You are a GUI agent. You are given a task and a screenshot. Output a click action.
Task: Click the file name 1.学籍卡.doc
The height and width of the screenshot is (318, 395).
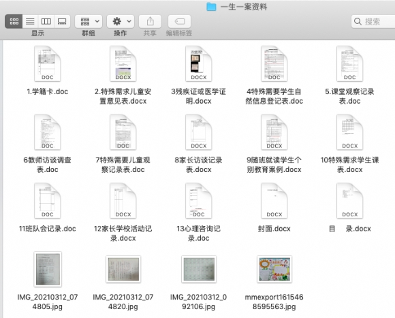pos(48,91)
